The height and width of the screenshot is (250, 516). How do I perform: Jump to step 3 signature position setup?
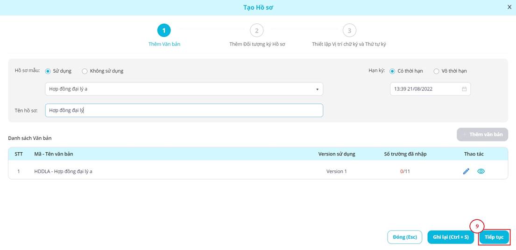pyautogui.click(x=349, y=31)
